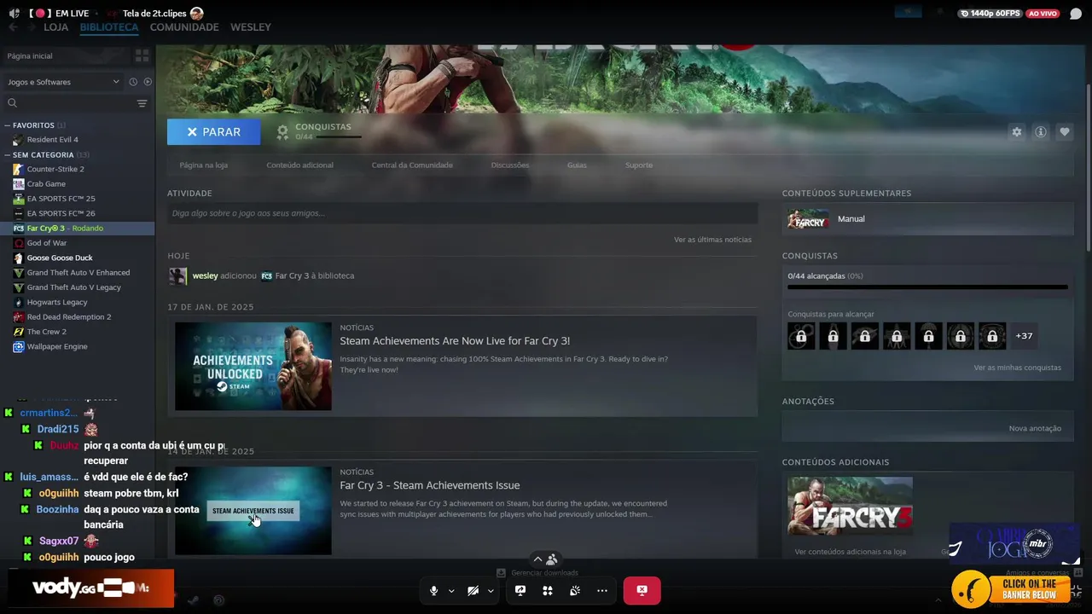Stop watching stream red button
Image resolution: width=1092 pixels, height=614 pixels.
642,590
